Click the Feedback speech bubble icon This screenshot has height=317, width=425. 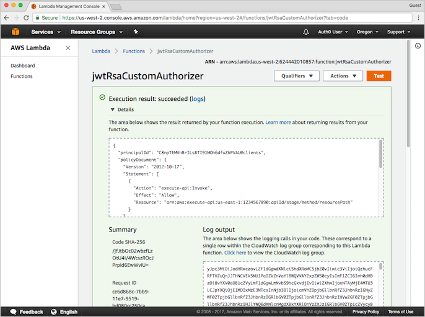pyautogui.click(x=13, y=311)
